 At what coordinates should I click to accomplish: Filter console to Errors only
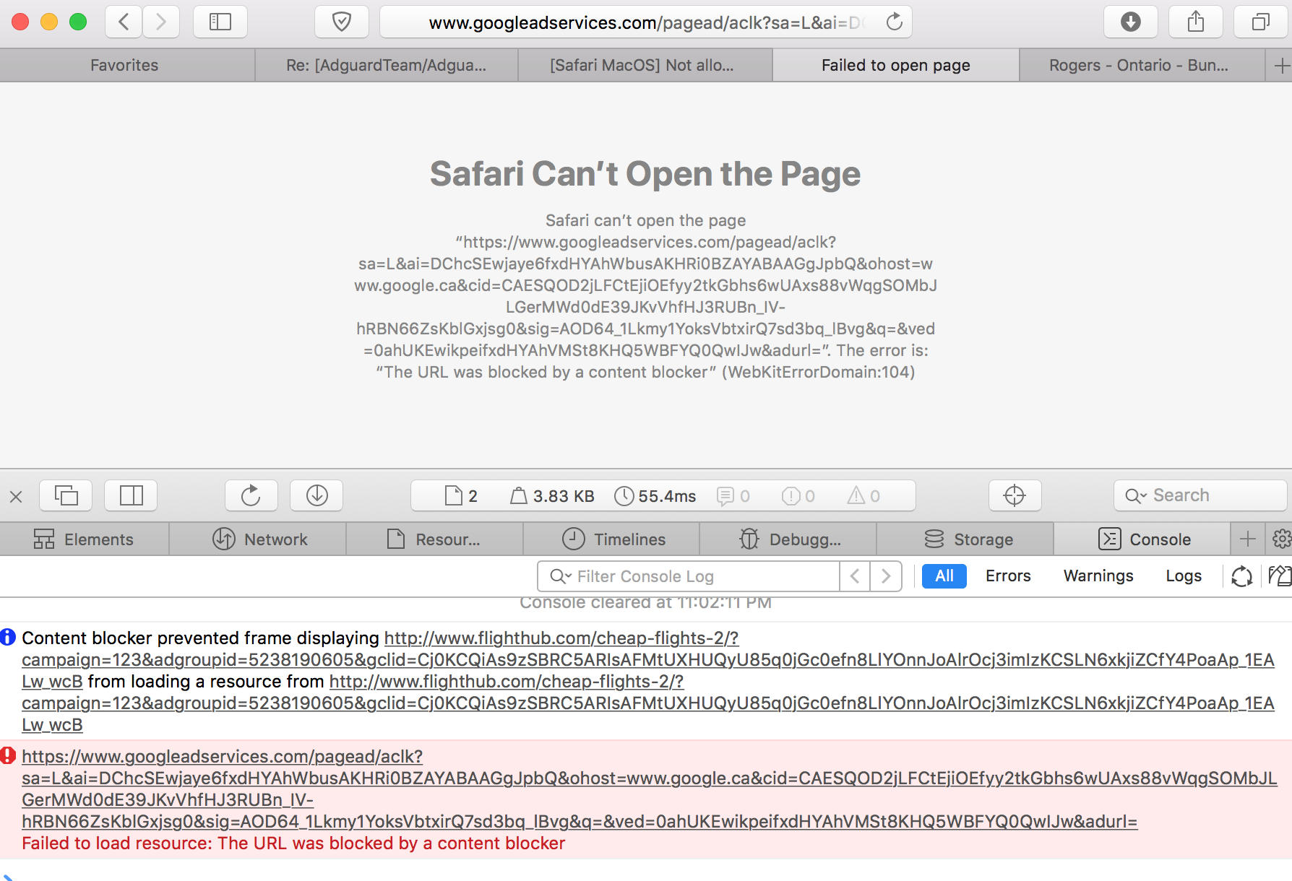(x=1008, y=576)
